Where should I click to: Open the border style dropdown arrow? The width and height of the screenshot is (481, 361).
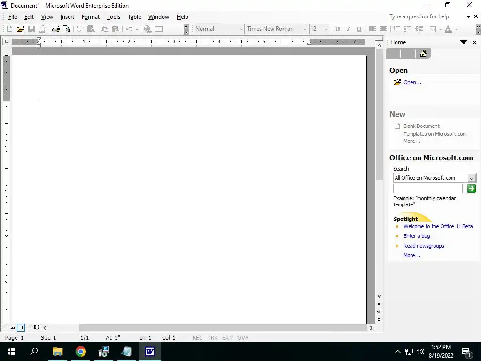(x=440, y=29)
